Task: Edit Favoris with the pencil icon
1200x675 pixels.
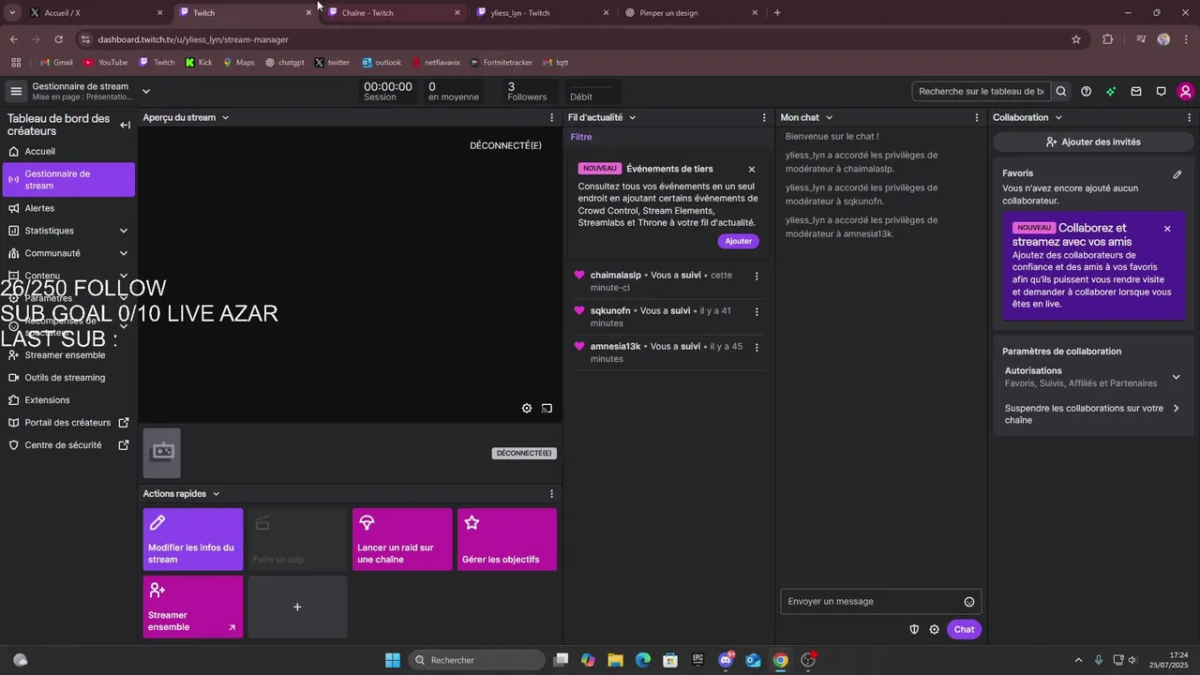Action: (1177, 173)
